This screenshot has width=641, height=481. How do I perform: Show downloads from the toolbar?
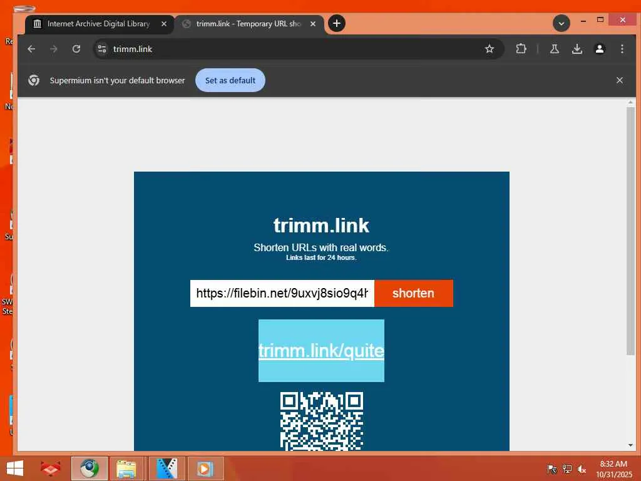(577, 49)
